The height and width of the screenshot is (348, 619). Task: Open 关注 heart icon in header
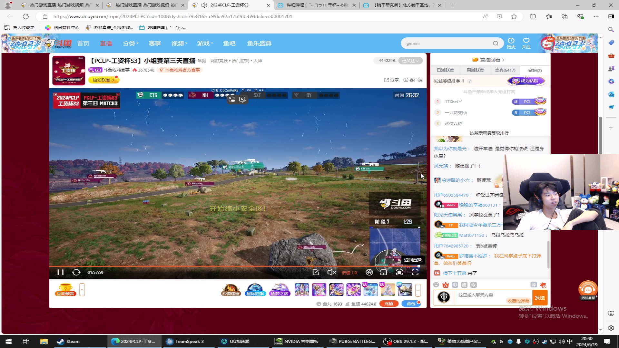point(526,43)
